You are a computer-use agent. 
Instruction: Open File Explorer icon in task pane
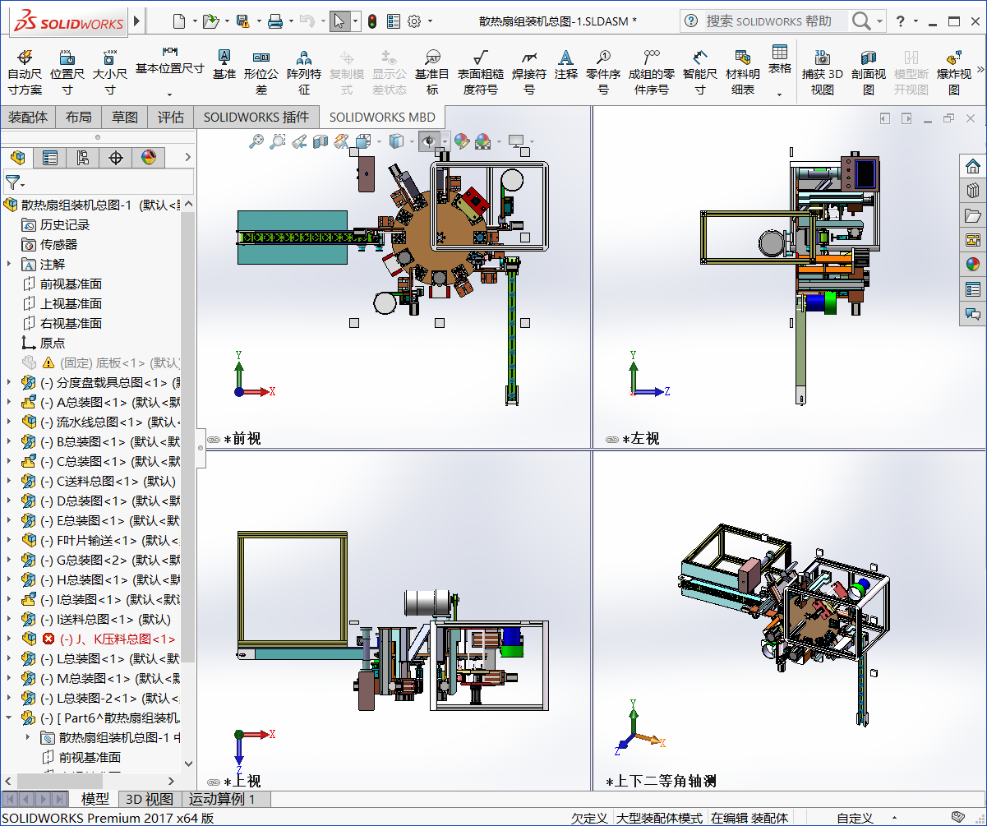(973, 215)
